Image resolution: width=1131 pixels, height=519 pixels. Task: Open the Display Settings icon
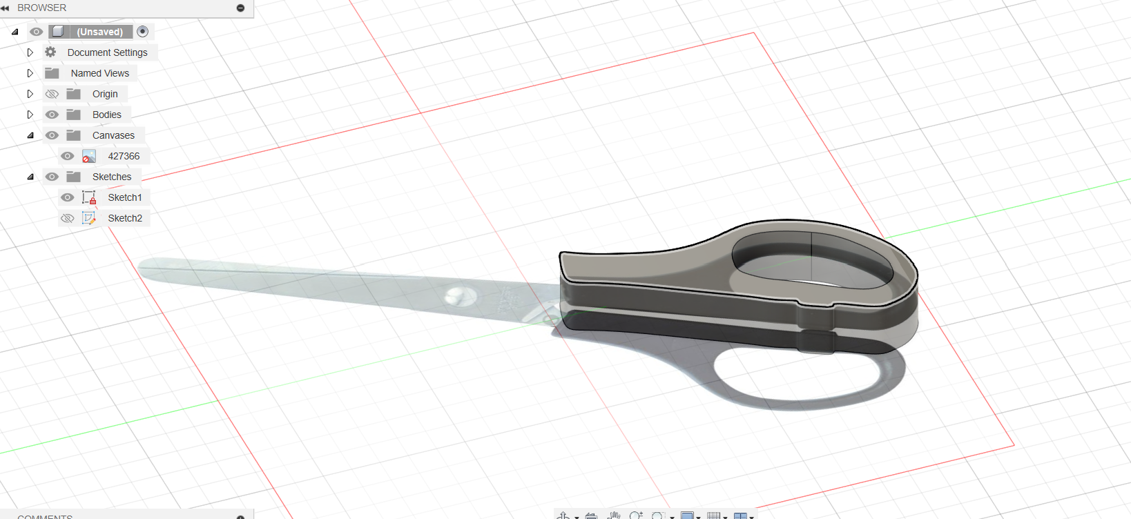pyautogui.click(x=687, y=516)
